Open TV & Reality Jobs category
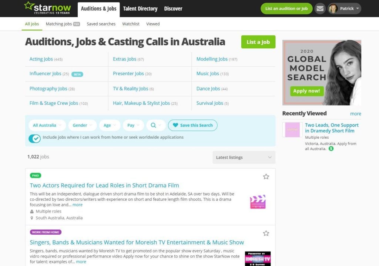 click(x=131, y=89)
